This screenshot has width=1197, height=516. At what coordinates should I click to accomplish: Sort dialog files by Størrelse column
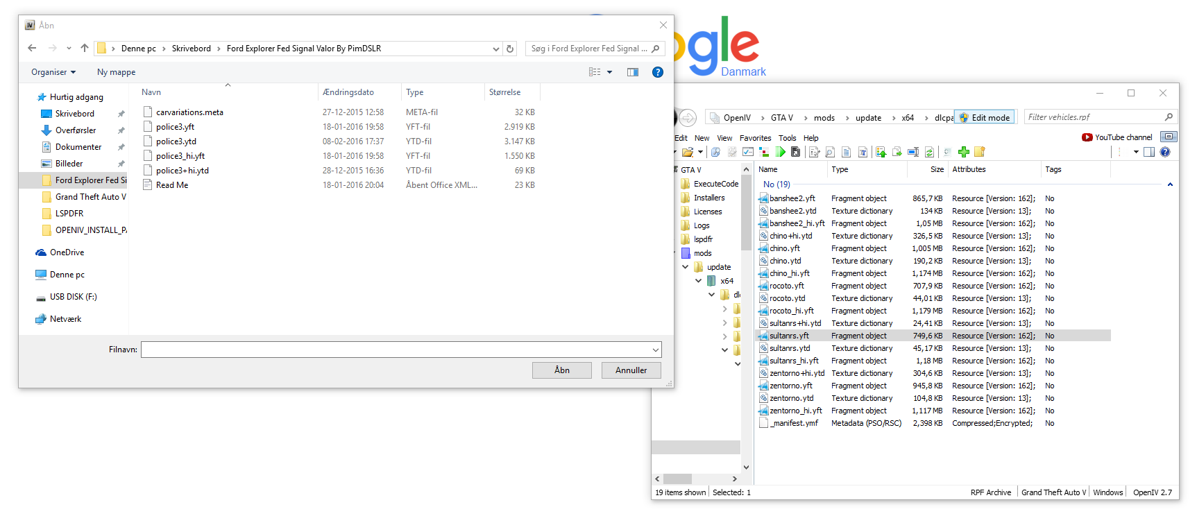(504, 92)
